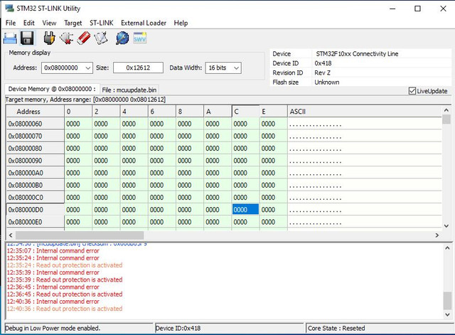The image size is (455, 335).
Task: Click the Disconnect from target icon
Action: pyautogui.click(x=66, y=38)
